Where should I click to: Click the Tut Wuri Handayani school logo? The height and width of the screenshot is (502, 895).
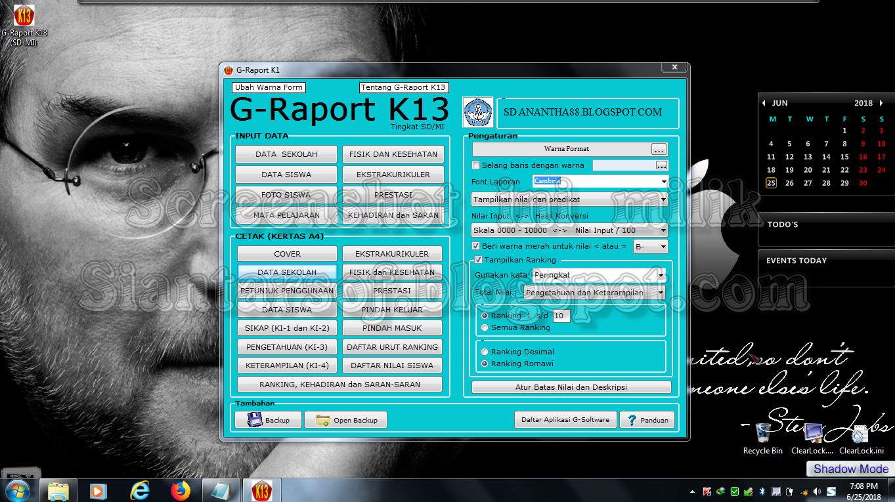coord(477,112)
